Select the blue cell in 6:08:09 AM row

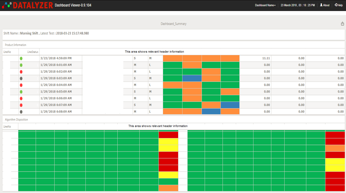(211, 111)
